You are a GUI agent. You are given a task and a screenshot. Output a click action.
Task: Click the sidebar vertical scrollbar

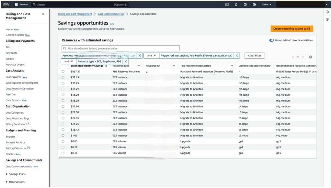click(x=50, y=98)
